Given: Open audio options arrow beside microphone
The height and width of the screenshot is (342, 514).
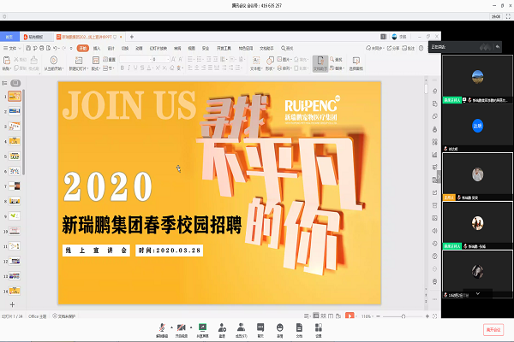Looking at the screenshot, I should click(x=170, y=327).
